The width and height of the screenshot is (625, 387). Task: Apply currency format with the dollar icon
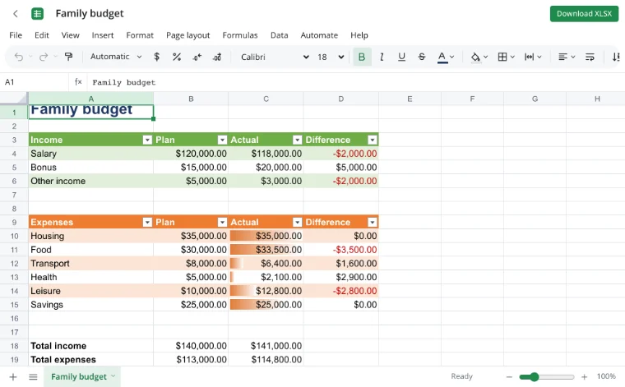coord(156,57)
